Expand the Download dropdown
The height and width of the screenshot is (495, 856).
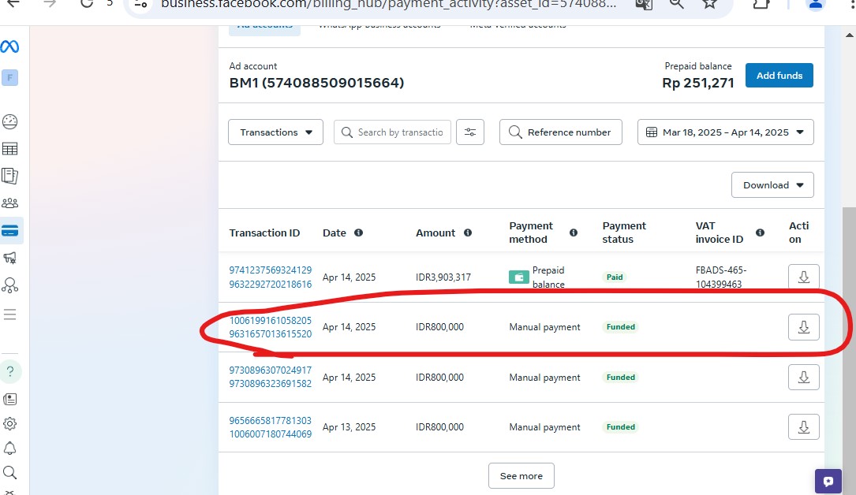pyautogui.click(x=772, y=185)
